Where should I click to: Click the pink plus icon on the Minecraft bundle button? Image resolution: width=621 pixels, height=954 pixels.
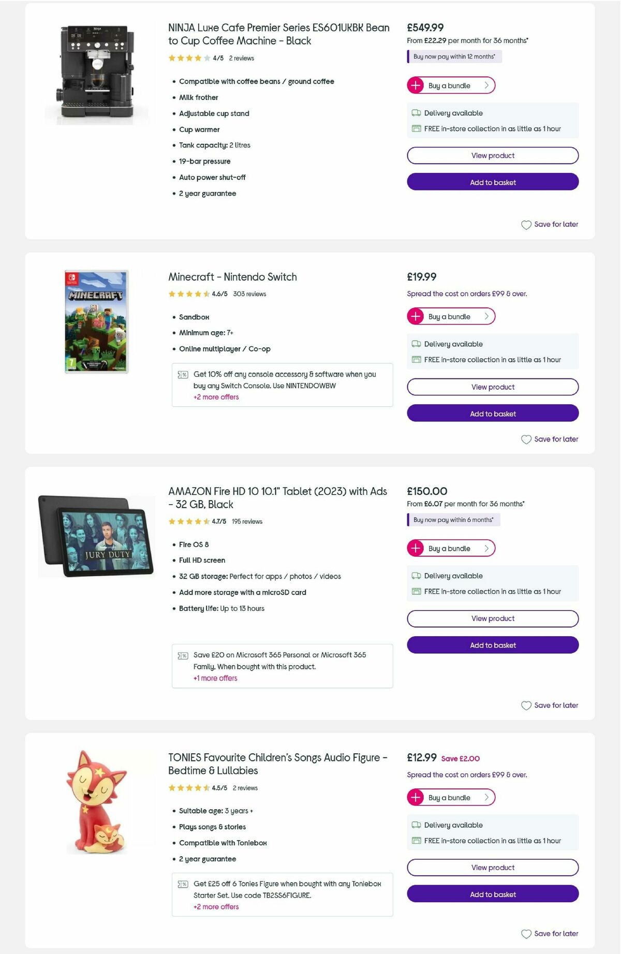tap(416, 316)
